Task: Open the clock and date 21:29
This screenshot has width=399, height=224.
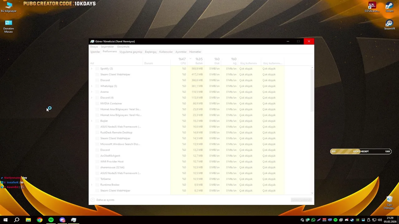Action: click(x=390, y=220)
